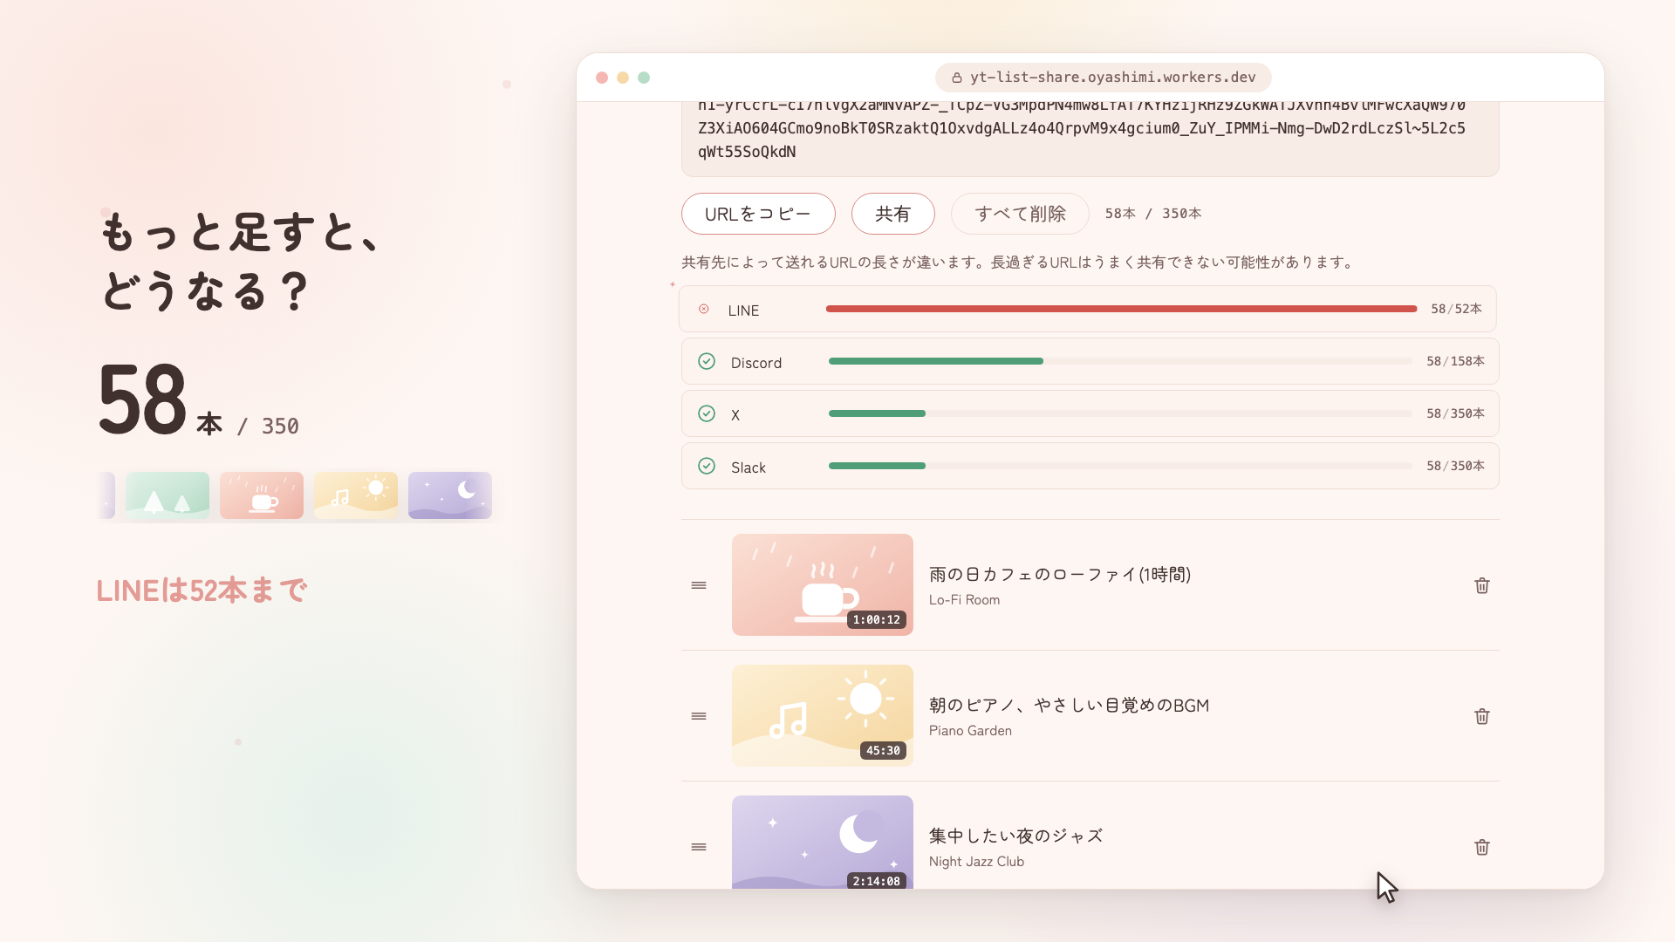Click the 45:30 duration badge
1675x942 pixels.
[883, 751]
